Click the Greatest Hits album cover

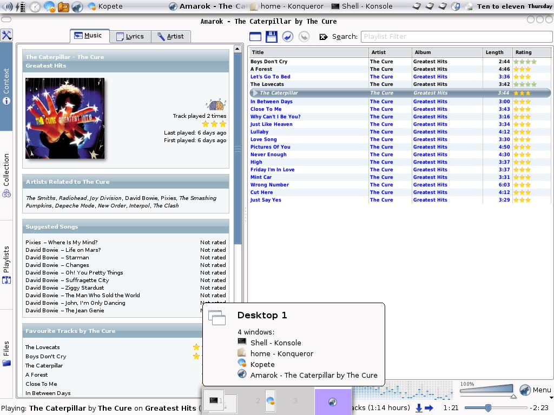tap(65, 118)
